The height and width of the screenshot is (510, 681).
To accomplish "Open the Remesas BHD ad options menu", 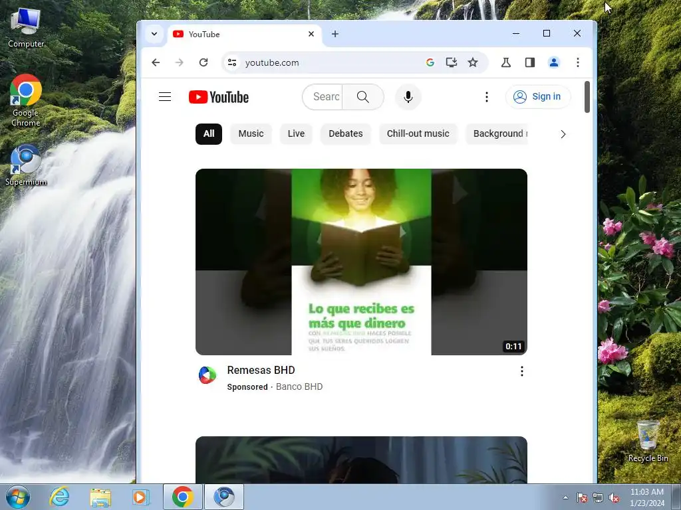I will [x=521, y=371].
